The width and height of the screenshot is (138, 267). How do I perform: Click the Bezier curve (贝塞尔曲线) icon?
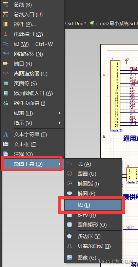click(70, 246)
